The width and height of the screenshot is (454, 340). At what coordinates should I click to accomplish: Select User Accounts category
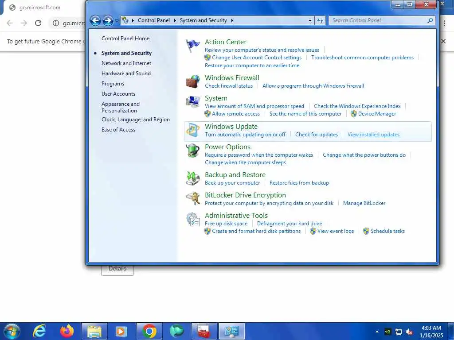click(118, 94)
